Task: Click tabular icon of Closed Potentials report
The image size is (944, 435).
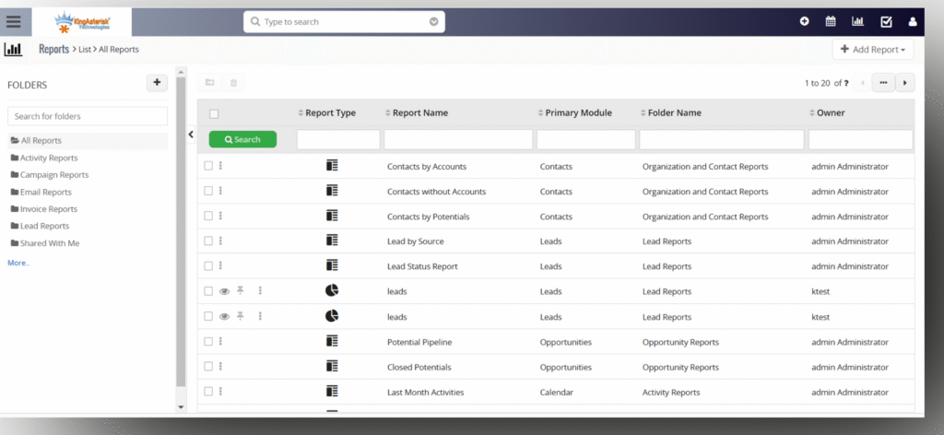Action: [x=332, y=366]
